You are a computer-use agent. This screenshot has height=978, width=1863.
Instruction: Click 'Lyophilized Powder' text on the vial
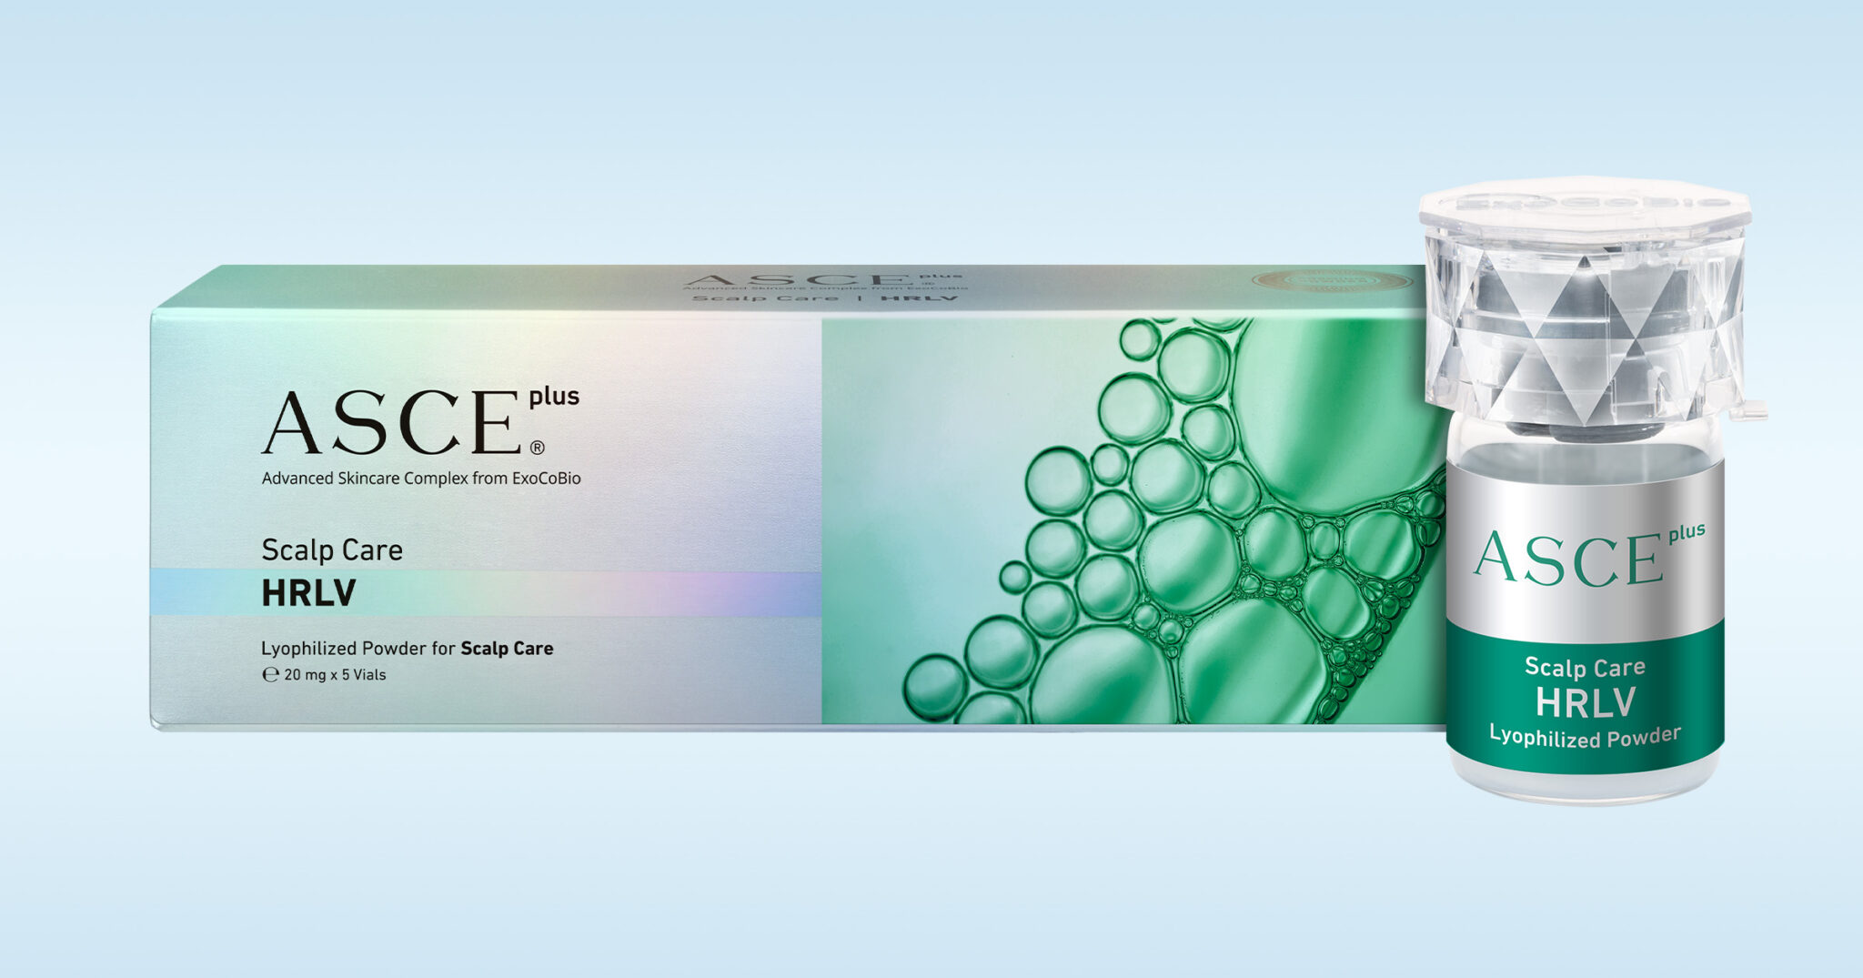(x=1585, y=737)
